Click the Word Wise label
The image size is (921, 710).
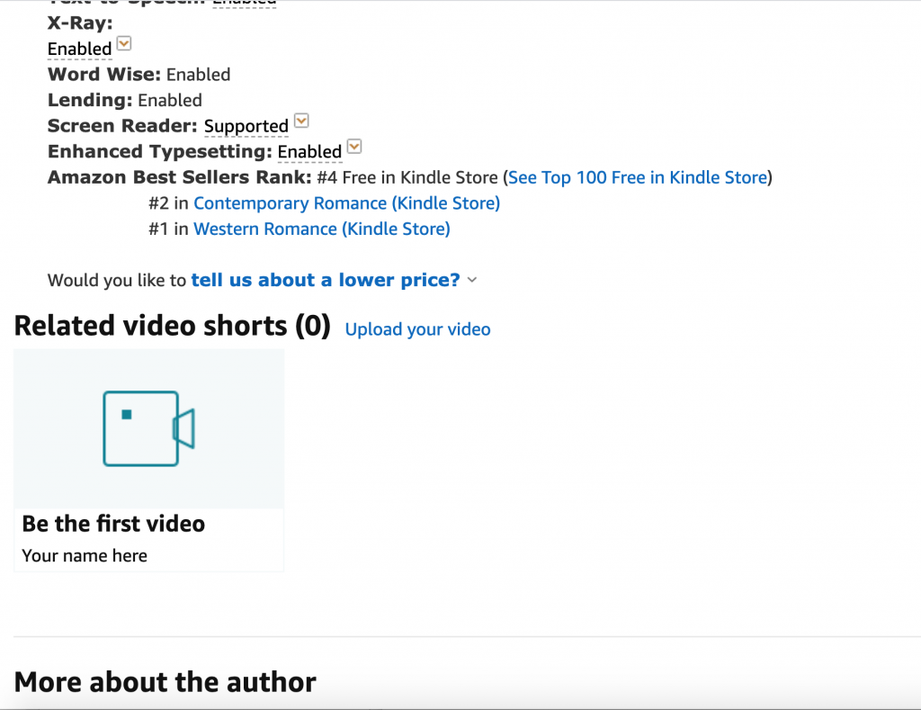[x=103, y=75]
